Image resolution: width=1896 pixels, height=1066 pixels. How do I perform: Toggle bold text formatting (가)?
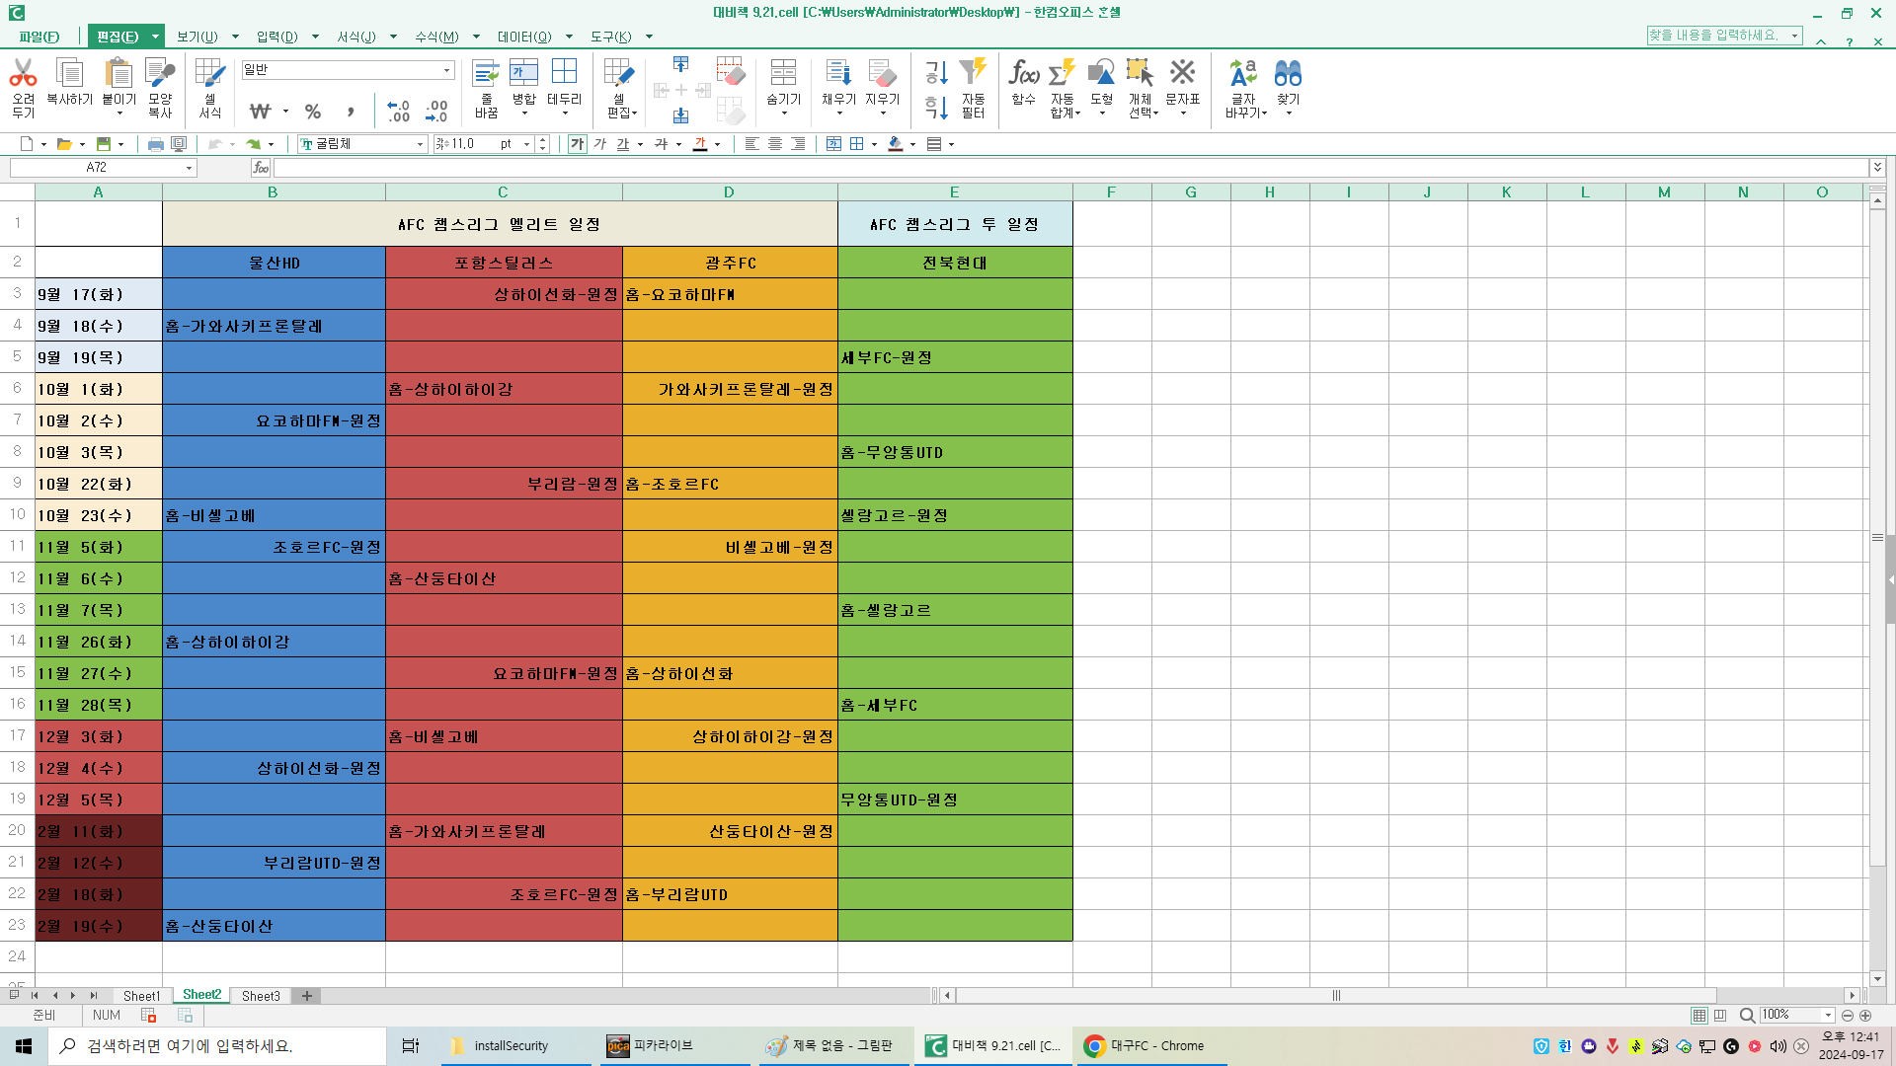(577, 144)
